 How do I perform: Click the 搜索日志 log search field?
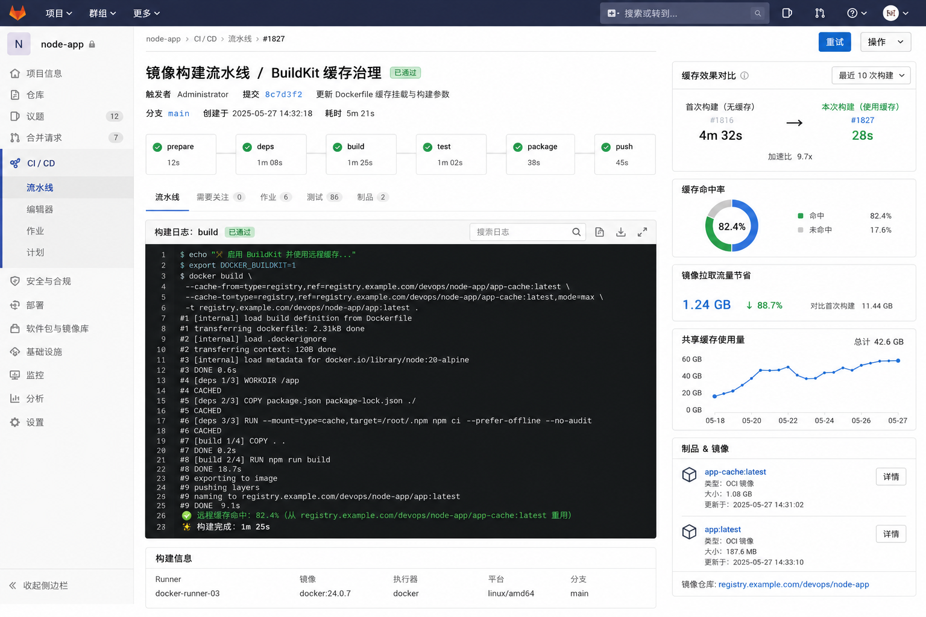[528, 232]
